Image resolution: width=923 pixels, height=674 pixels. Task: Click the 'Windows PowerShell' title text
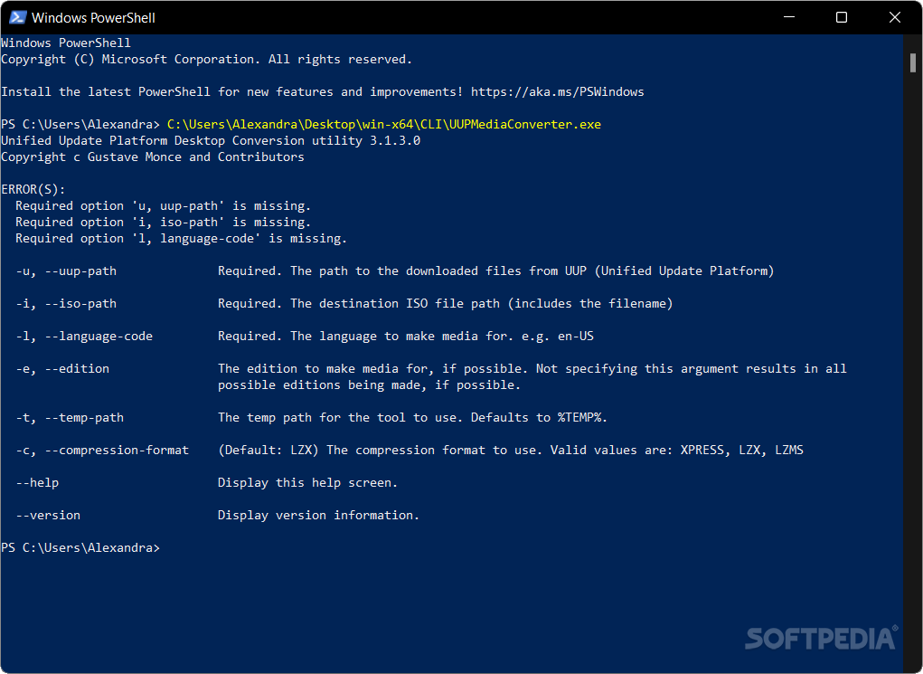pyautogui.click(x=94, y=18)
